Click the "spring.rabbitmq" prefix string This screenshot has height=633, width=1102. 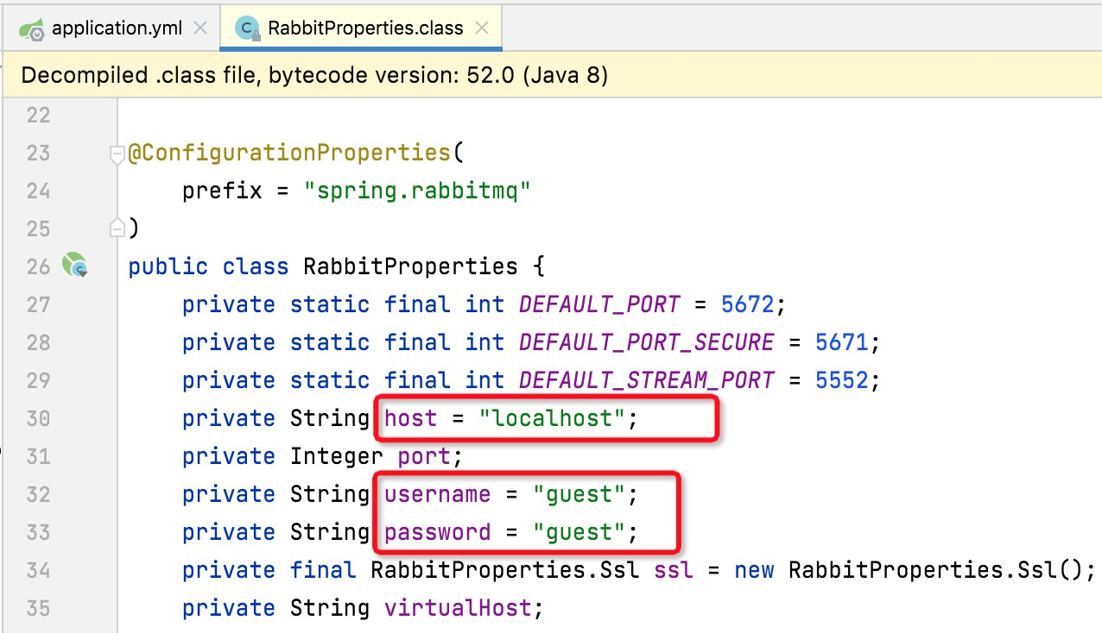click(x=416, y=191)
